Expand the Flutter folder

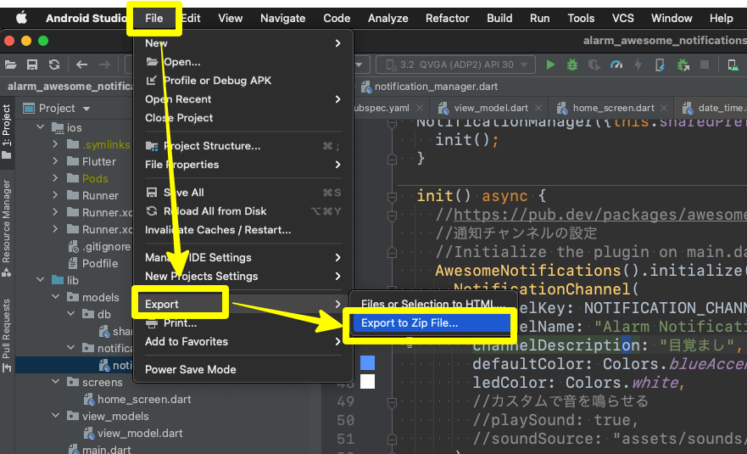55,161
